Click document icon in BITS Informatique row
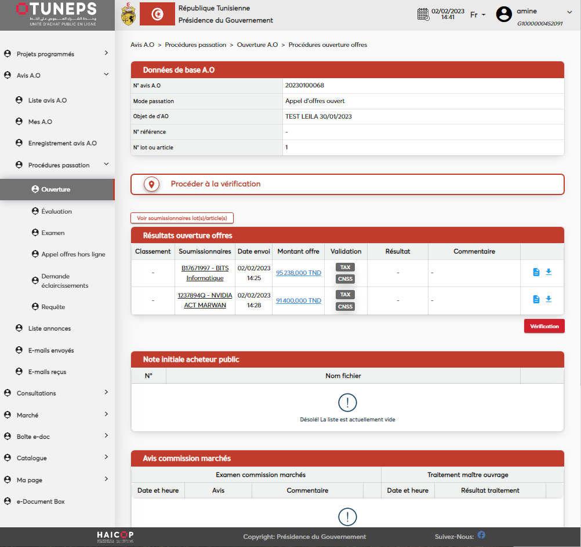581x547 pixels. click(536, 272)
